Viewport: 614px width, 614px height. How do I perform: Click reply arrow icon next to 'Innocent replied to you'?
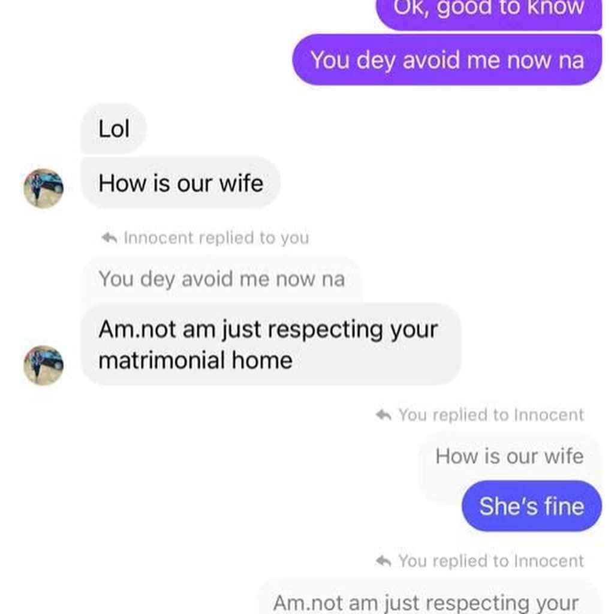point(109,237)
